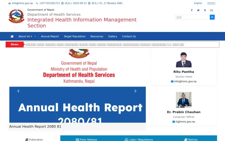Click the Laws / Regulations scales icon
The width and height of the screenshot is (225, 141).
pos(126,139)
